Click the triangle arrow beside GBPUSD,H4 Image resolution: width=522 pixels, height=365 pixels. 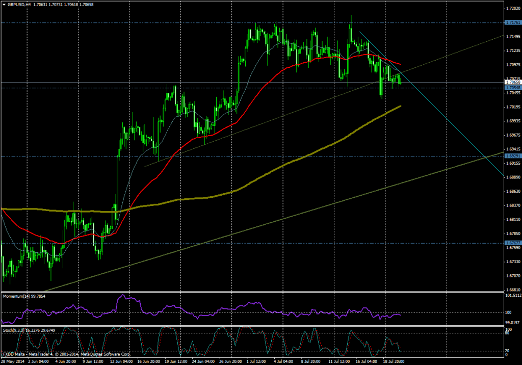(x=4, y=4)
